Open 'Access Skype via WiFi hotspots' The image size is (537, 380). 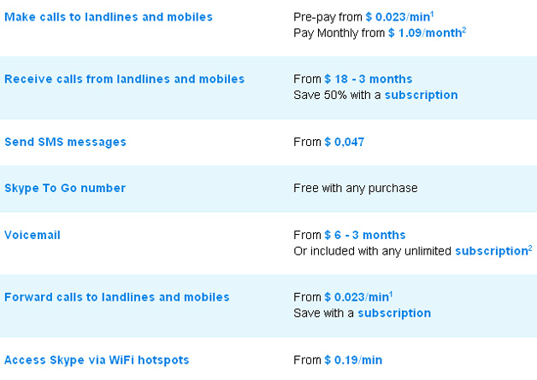tap(97, 360)
